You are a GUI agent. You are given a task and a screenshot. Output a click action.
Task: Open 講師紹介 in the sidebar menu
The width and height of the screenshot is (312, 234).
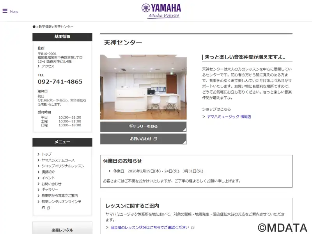point(48,172)
